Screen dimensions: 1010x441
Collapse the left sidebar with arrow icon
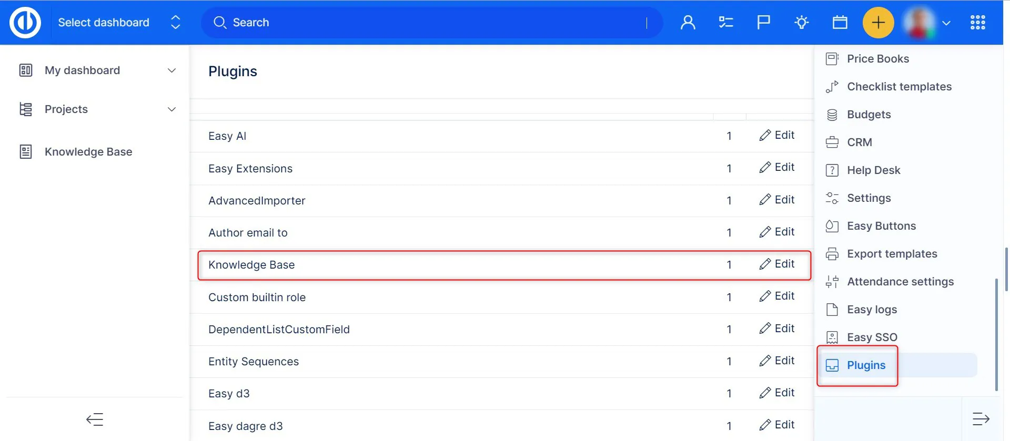pos(95,419)
